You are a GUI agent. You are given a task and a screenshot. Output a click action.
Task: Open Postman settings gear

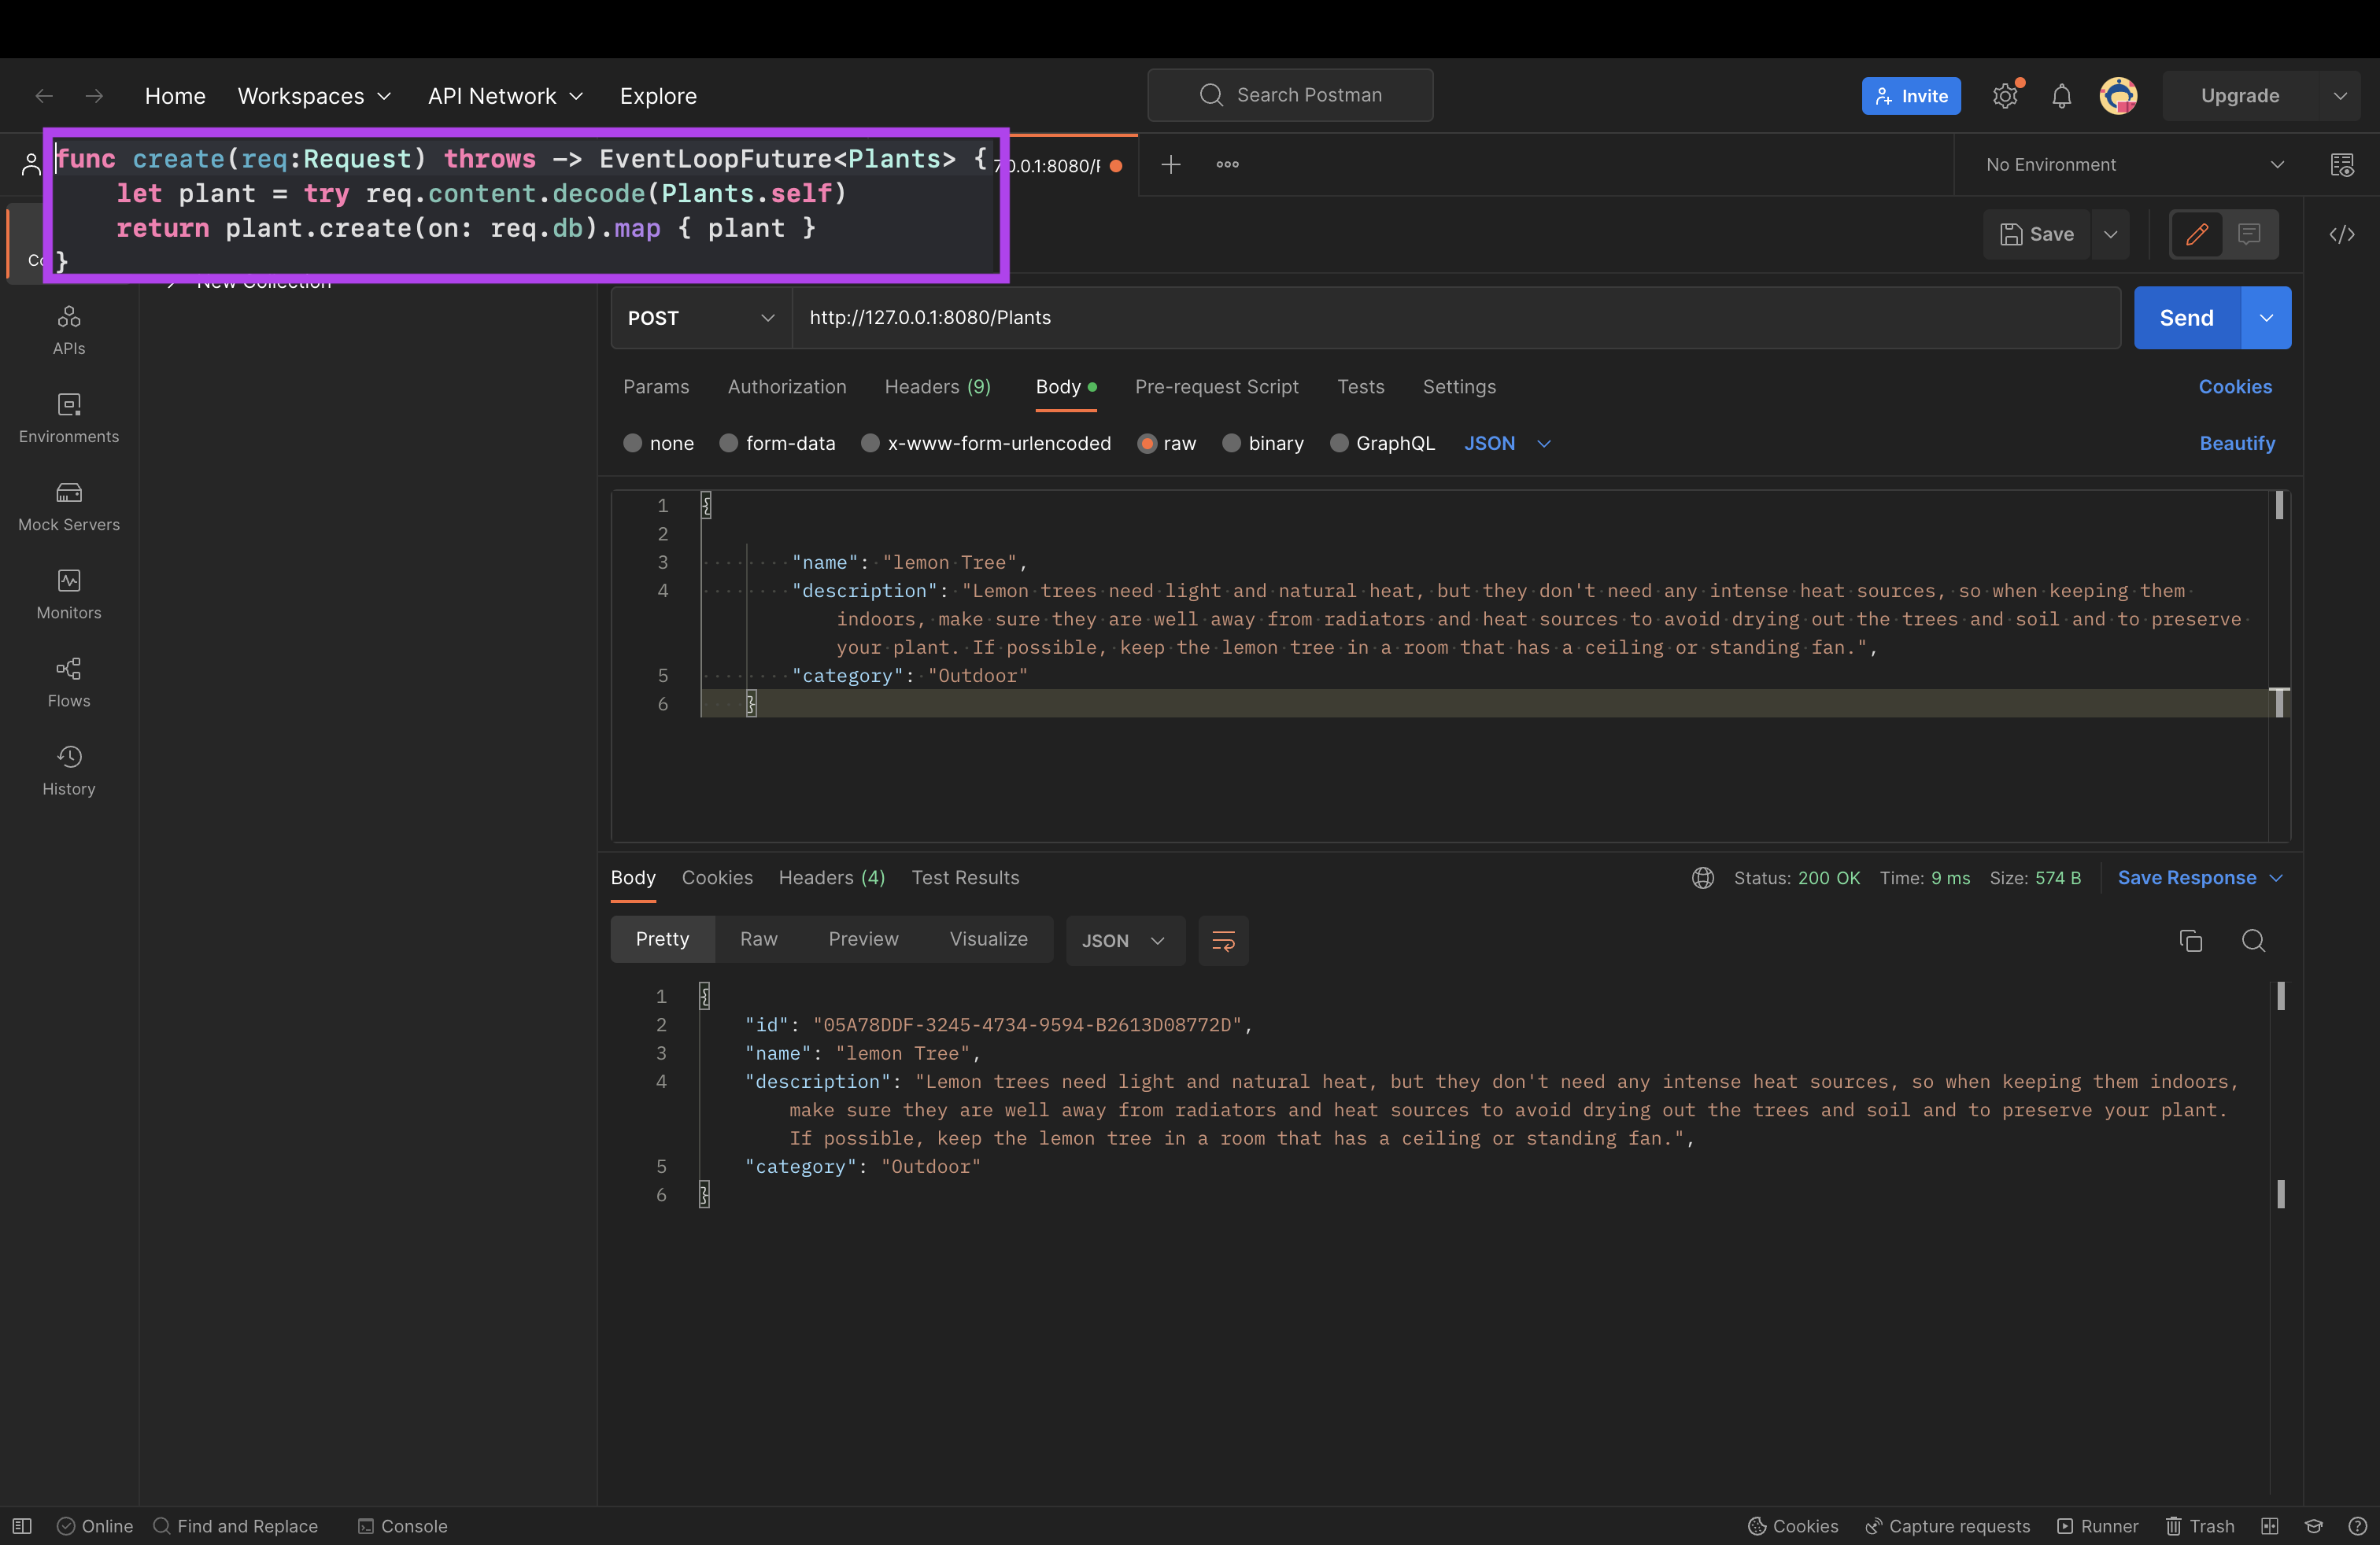point(2005,95)
